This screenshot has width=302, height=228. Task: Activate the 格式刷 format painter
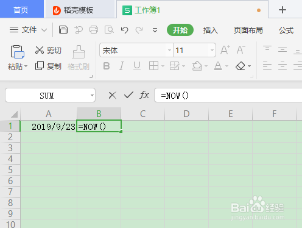[x=79, y=58]
